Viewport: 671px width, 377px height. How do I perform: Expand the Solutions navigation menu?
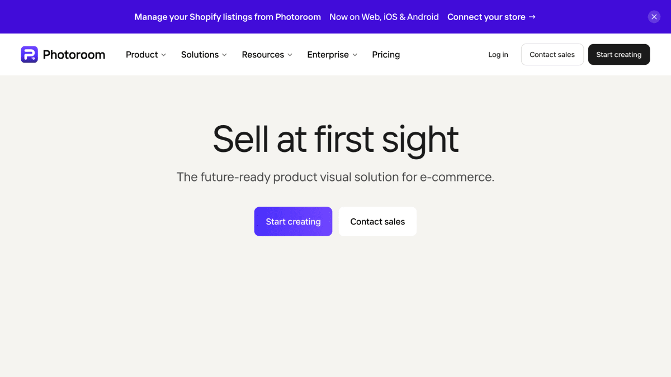tap(204, 55)
